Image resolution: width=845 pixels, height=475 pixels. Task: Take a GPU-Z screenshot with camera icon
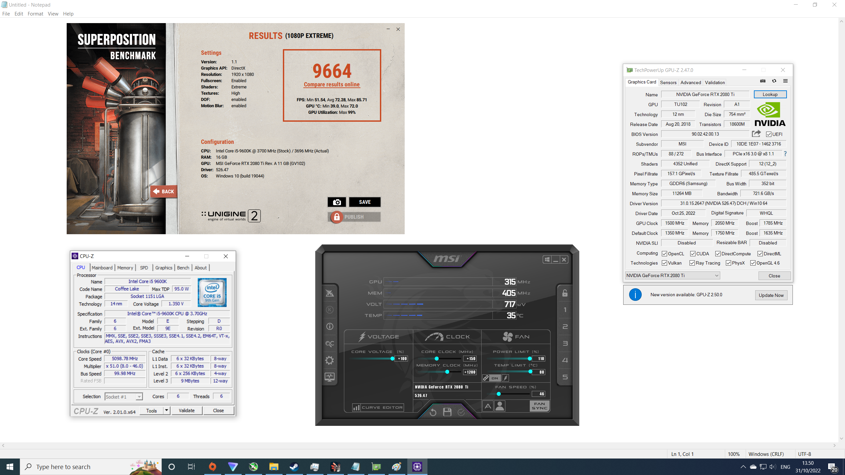(x=762, y=81)
